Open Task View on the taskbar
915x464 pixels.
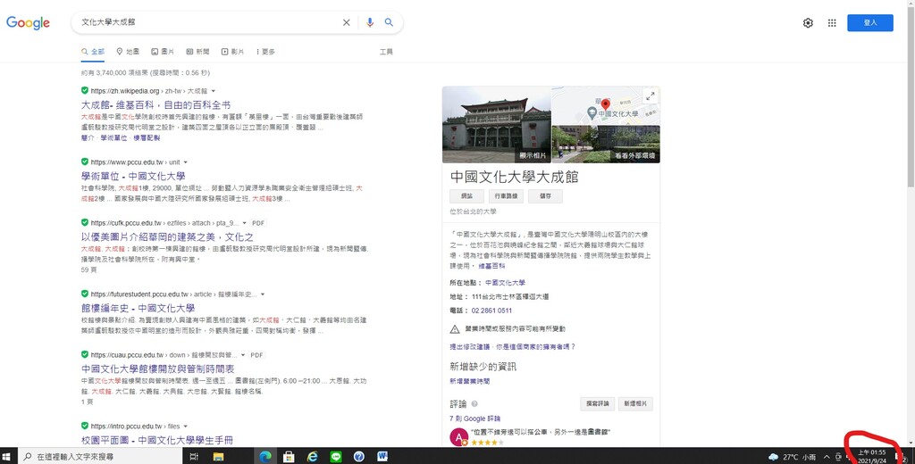[194, 457]
